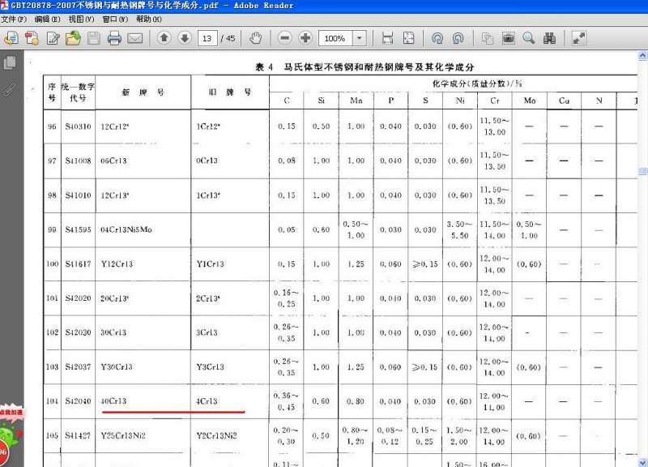Open a file with the green folder icon
The width and height of the screenshot is (648, 467).
[x=73, y=38]
